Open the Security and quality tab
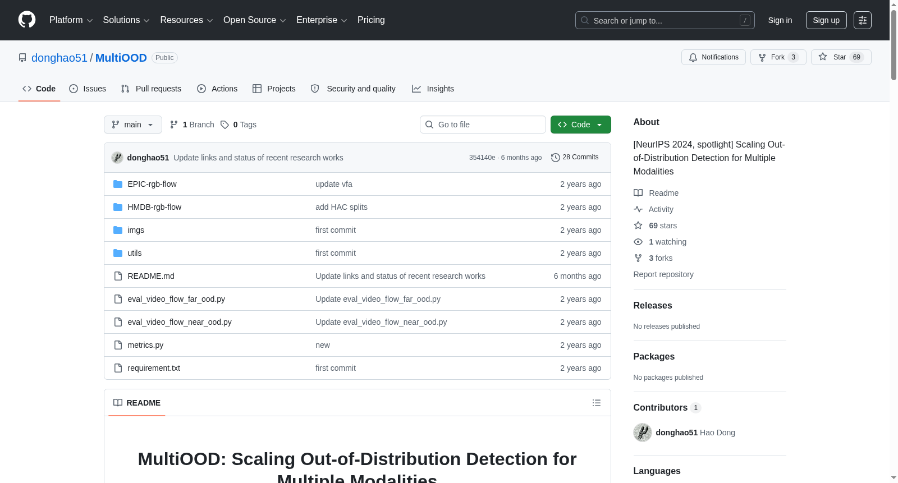This screenshot has width=898, height=483. (353, 89)
